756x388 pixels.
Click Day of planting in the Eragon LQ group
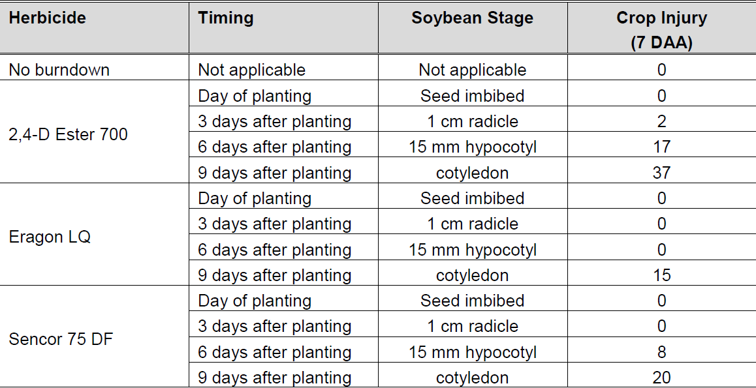[255, 198]
